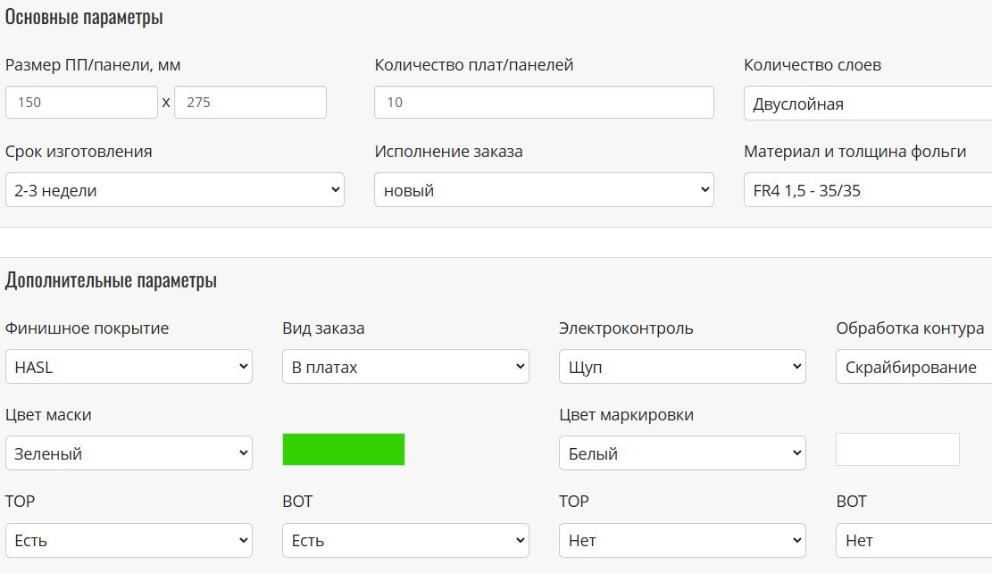Open the Цвет маски dropdown
Image resolution: width=992 pixels, height=573 pixels.
tap(129, 453)
